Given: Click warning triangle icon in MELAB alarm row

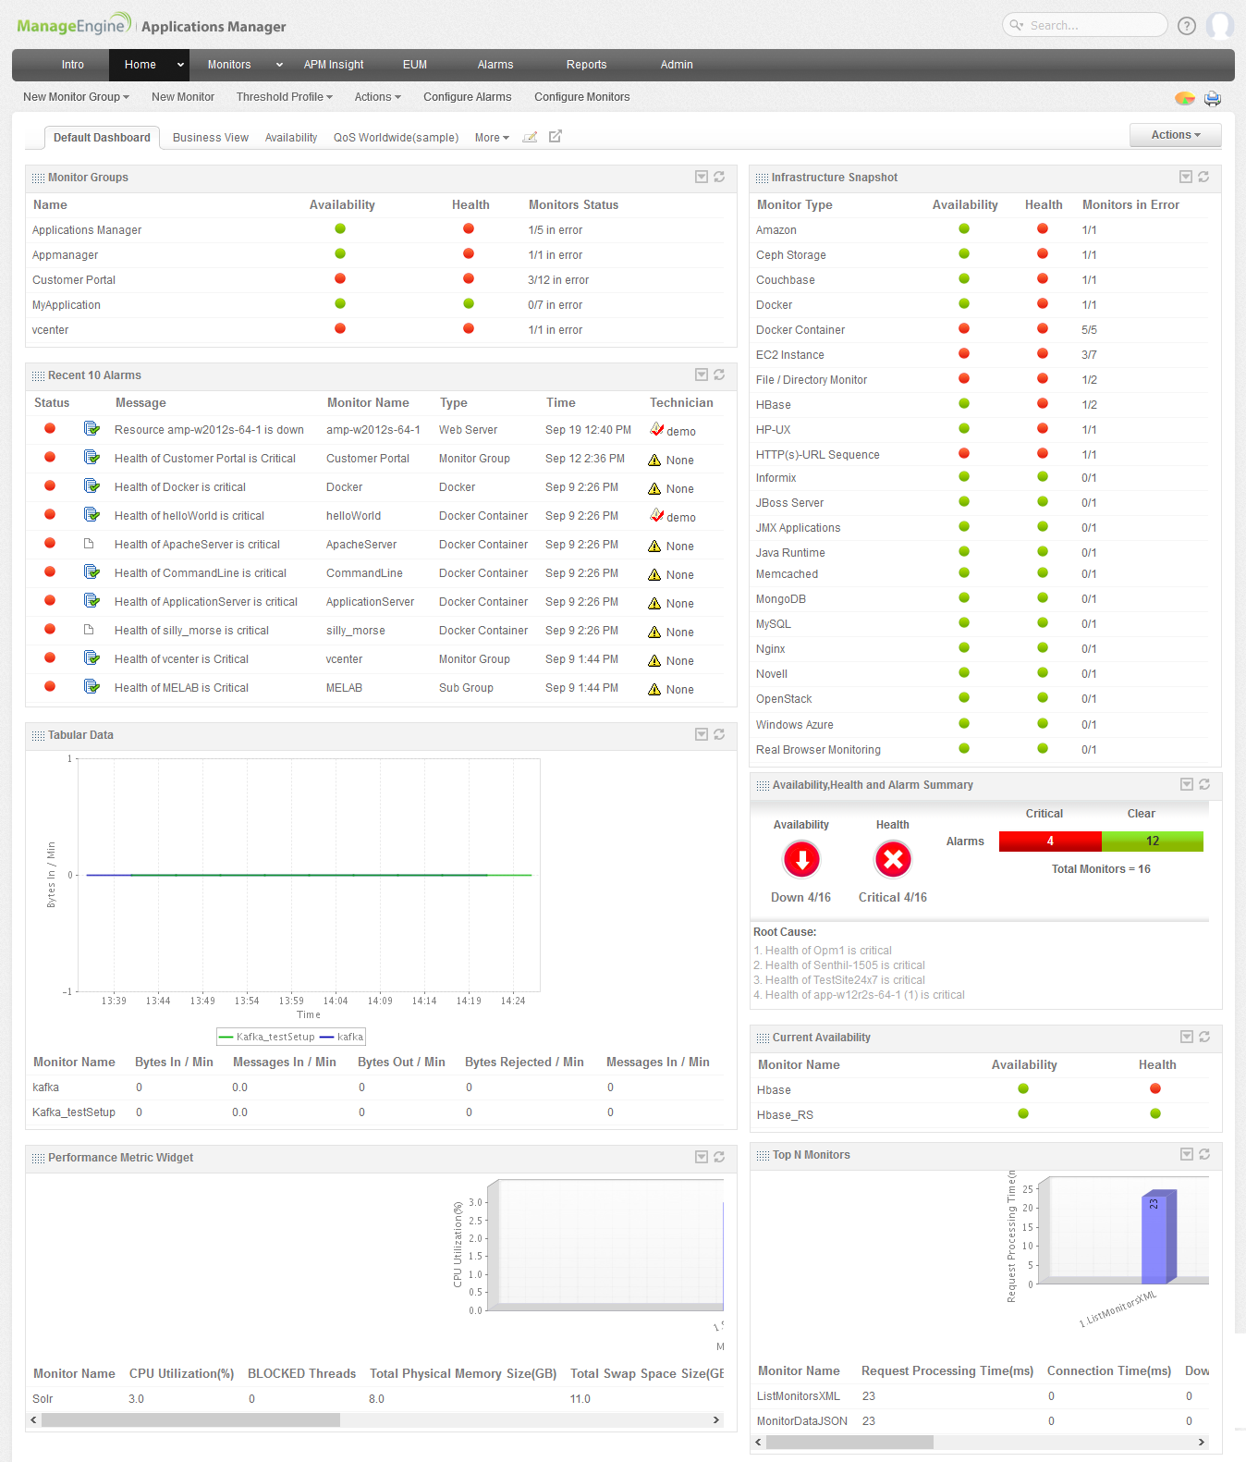Looking at the screenshot, I should (654, 689).
